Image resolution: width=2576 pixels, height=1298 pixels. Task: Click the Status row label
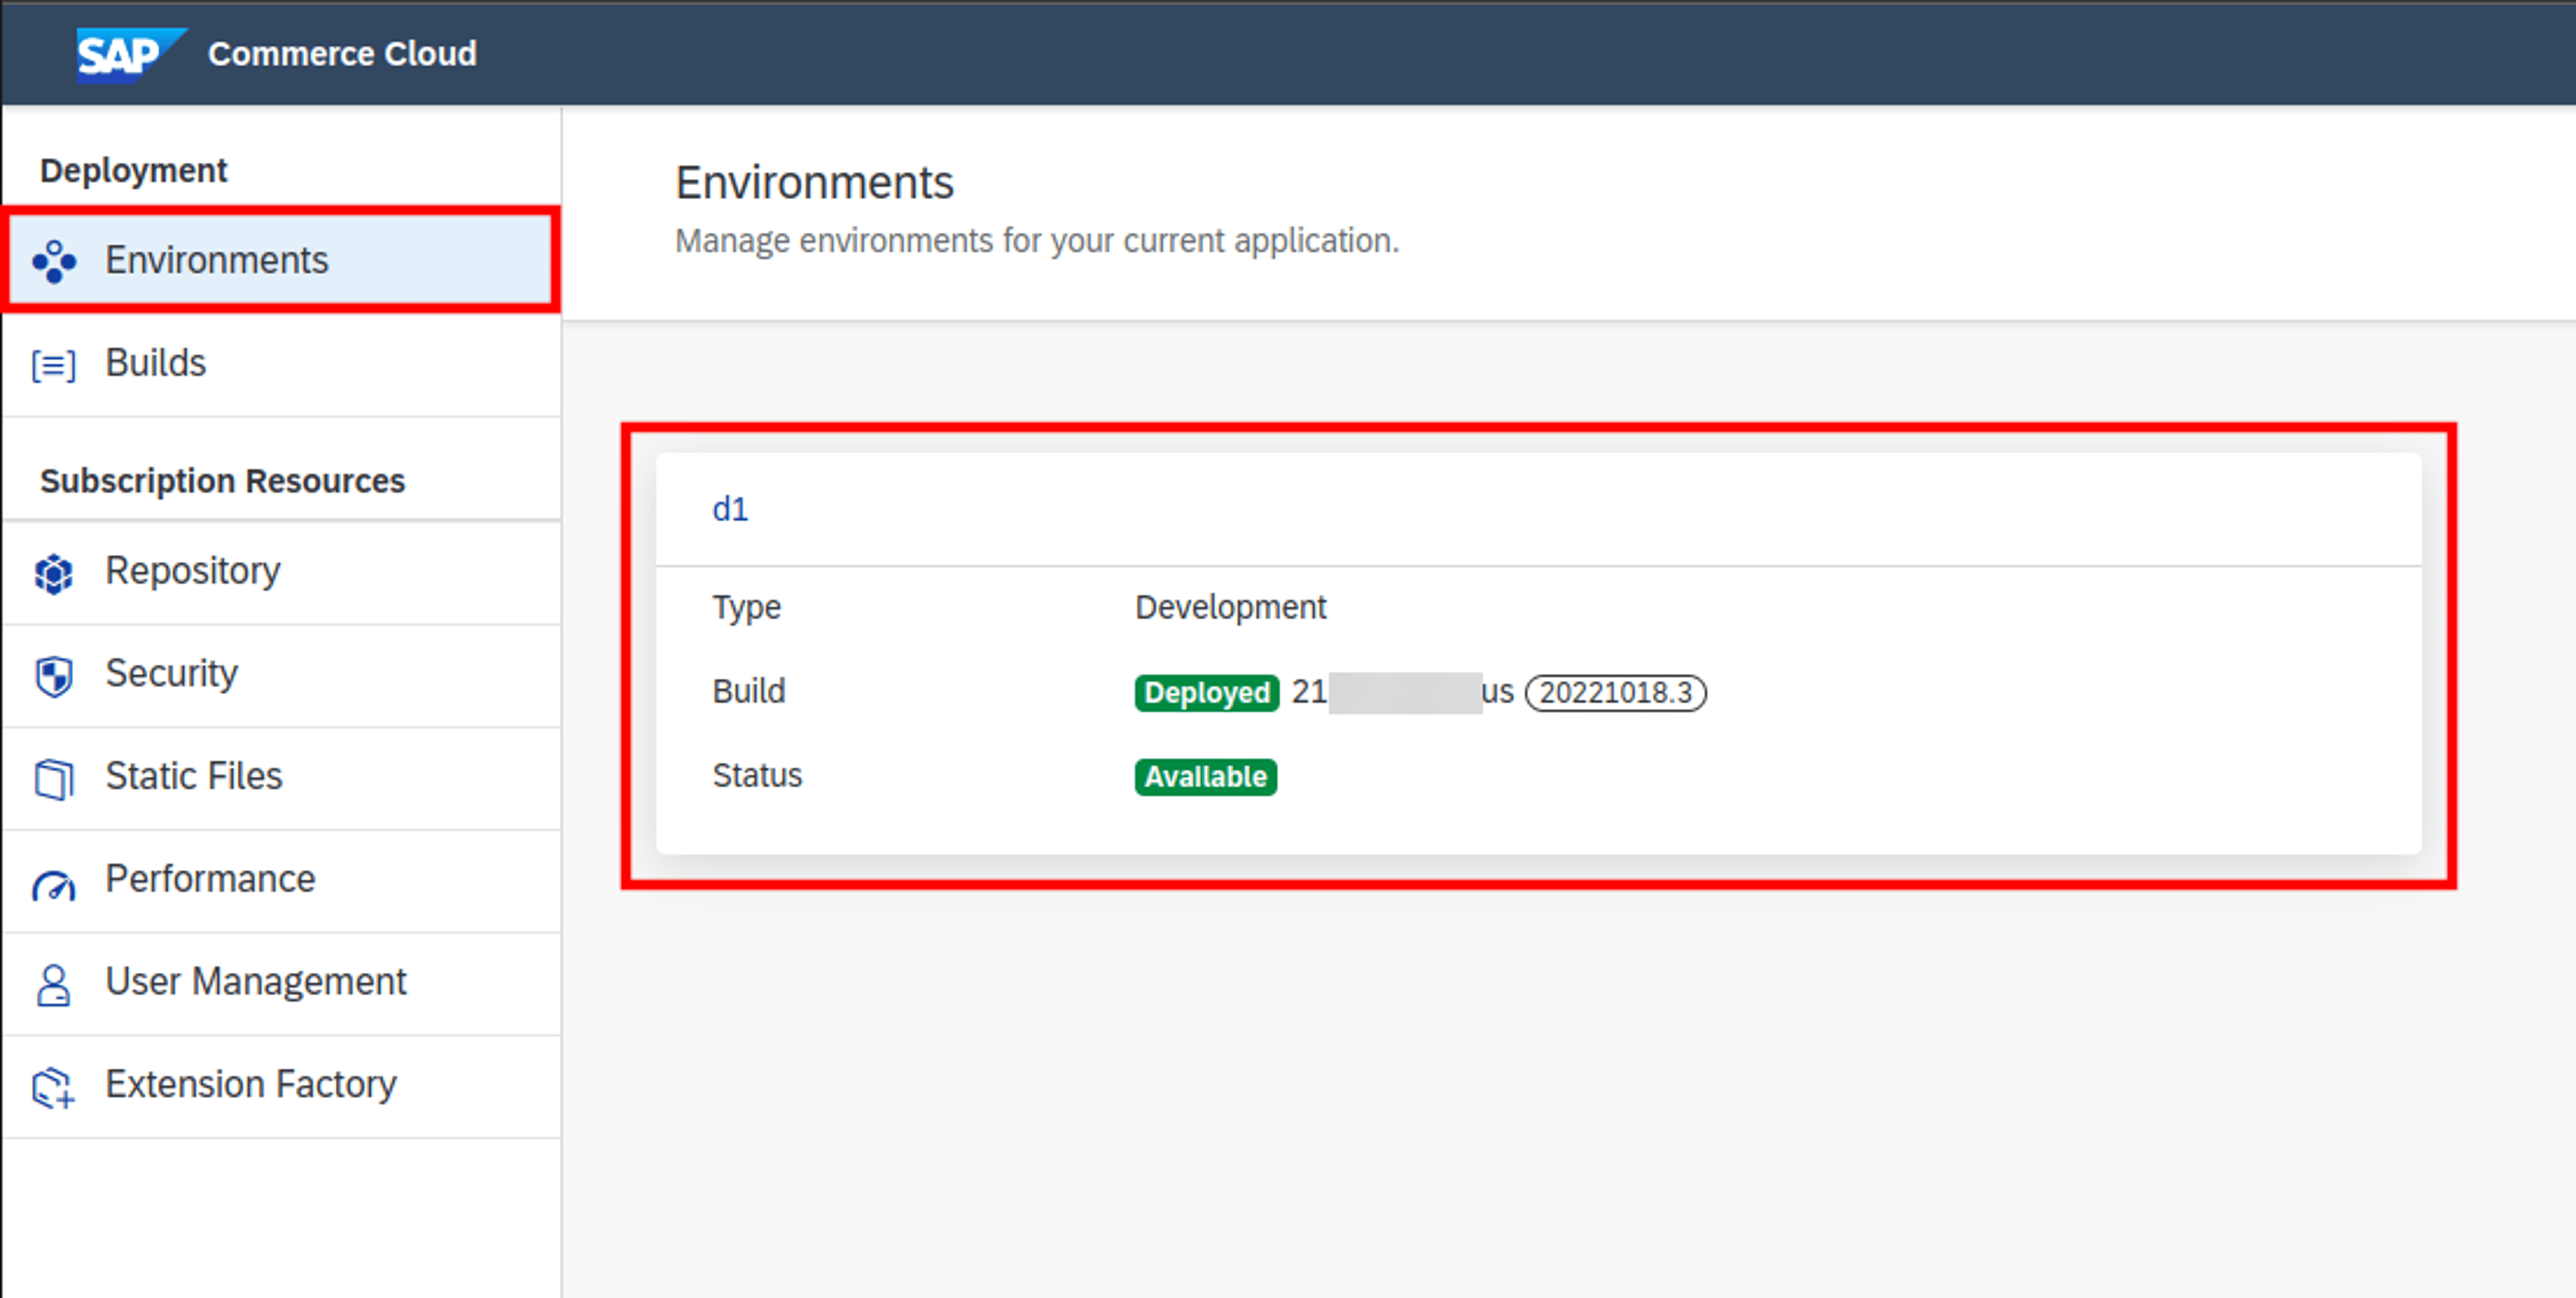(757, 776)
